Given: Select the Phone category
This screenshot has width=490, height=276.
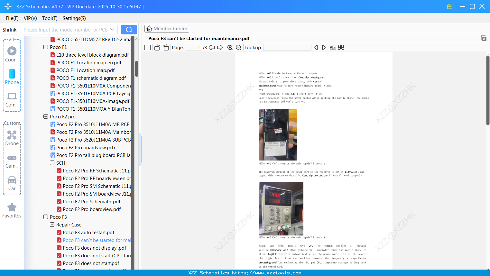Looking at the screenshot, I should coord(12,77).
